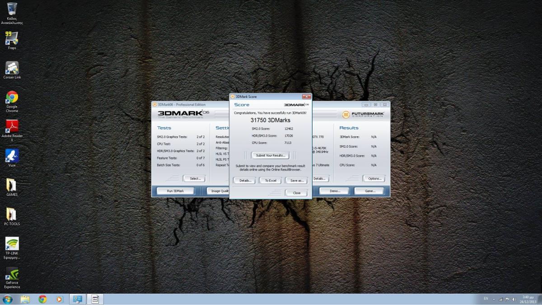Open the Demo button in 3DMark06

[335, 191]
